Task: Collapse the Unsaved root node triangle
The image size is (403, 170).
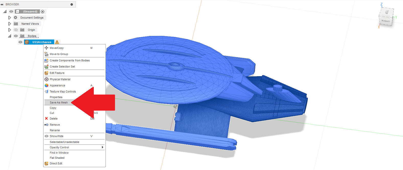Action: [x=5, y=11]
